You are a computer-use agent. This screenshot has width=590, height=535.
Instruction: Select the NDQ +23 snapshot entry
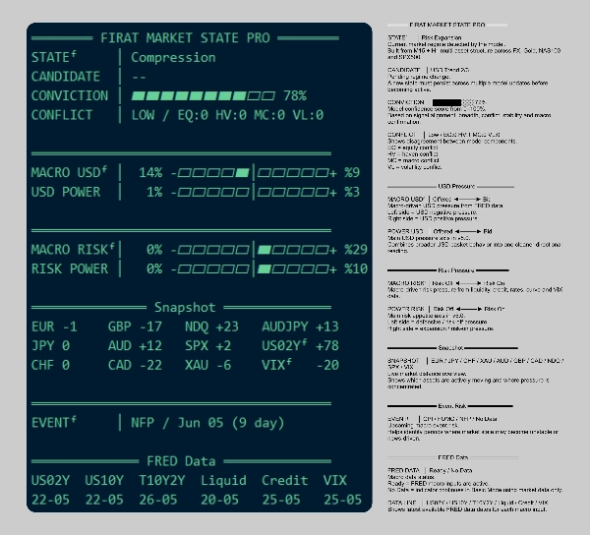coord(211,327)
